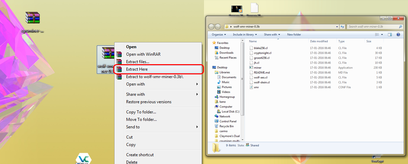Click the refresh icon beside address bar

pos(342,26)
